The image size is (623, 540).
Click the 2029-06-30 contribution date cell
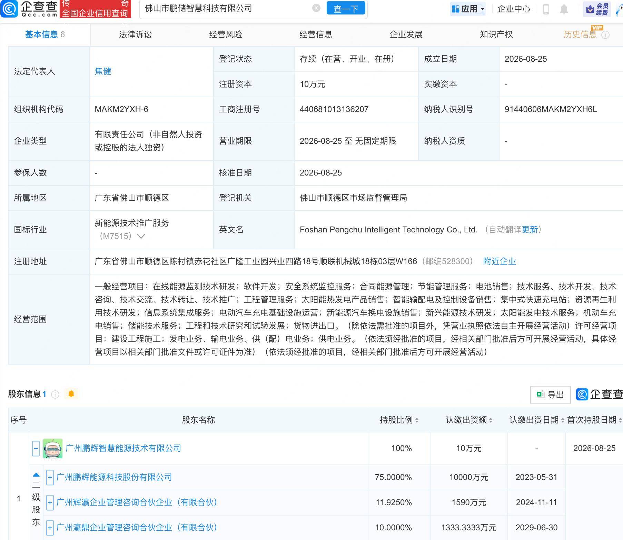coord(536,528)
